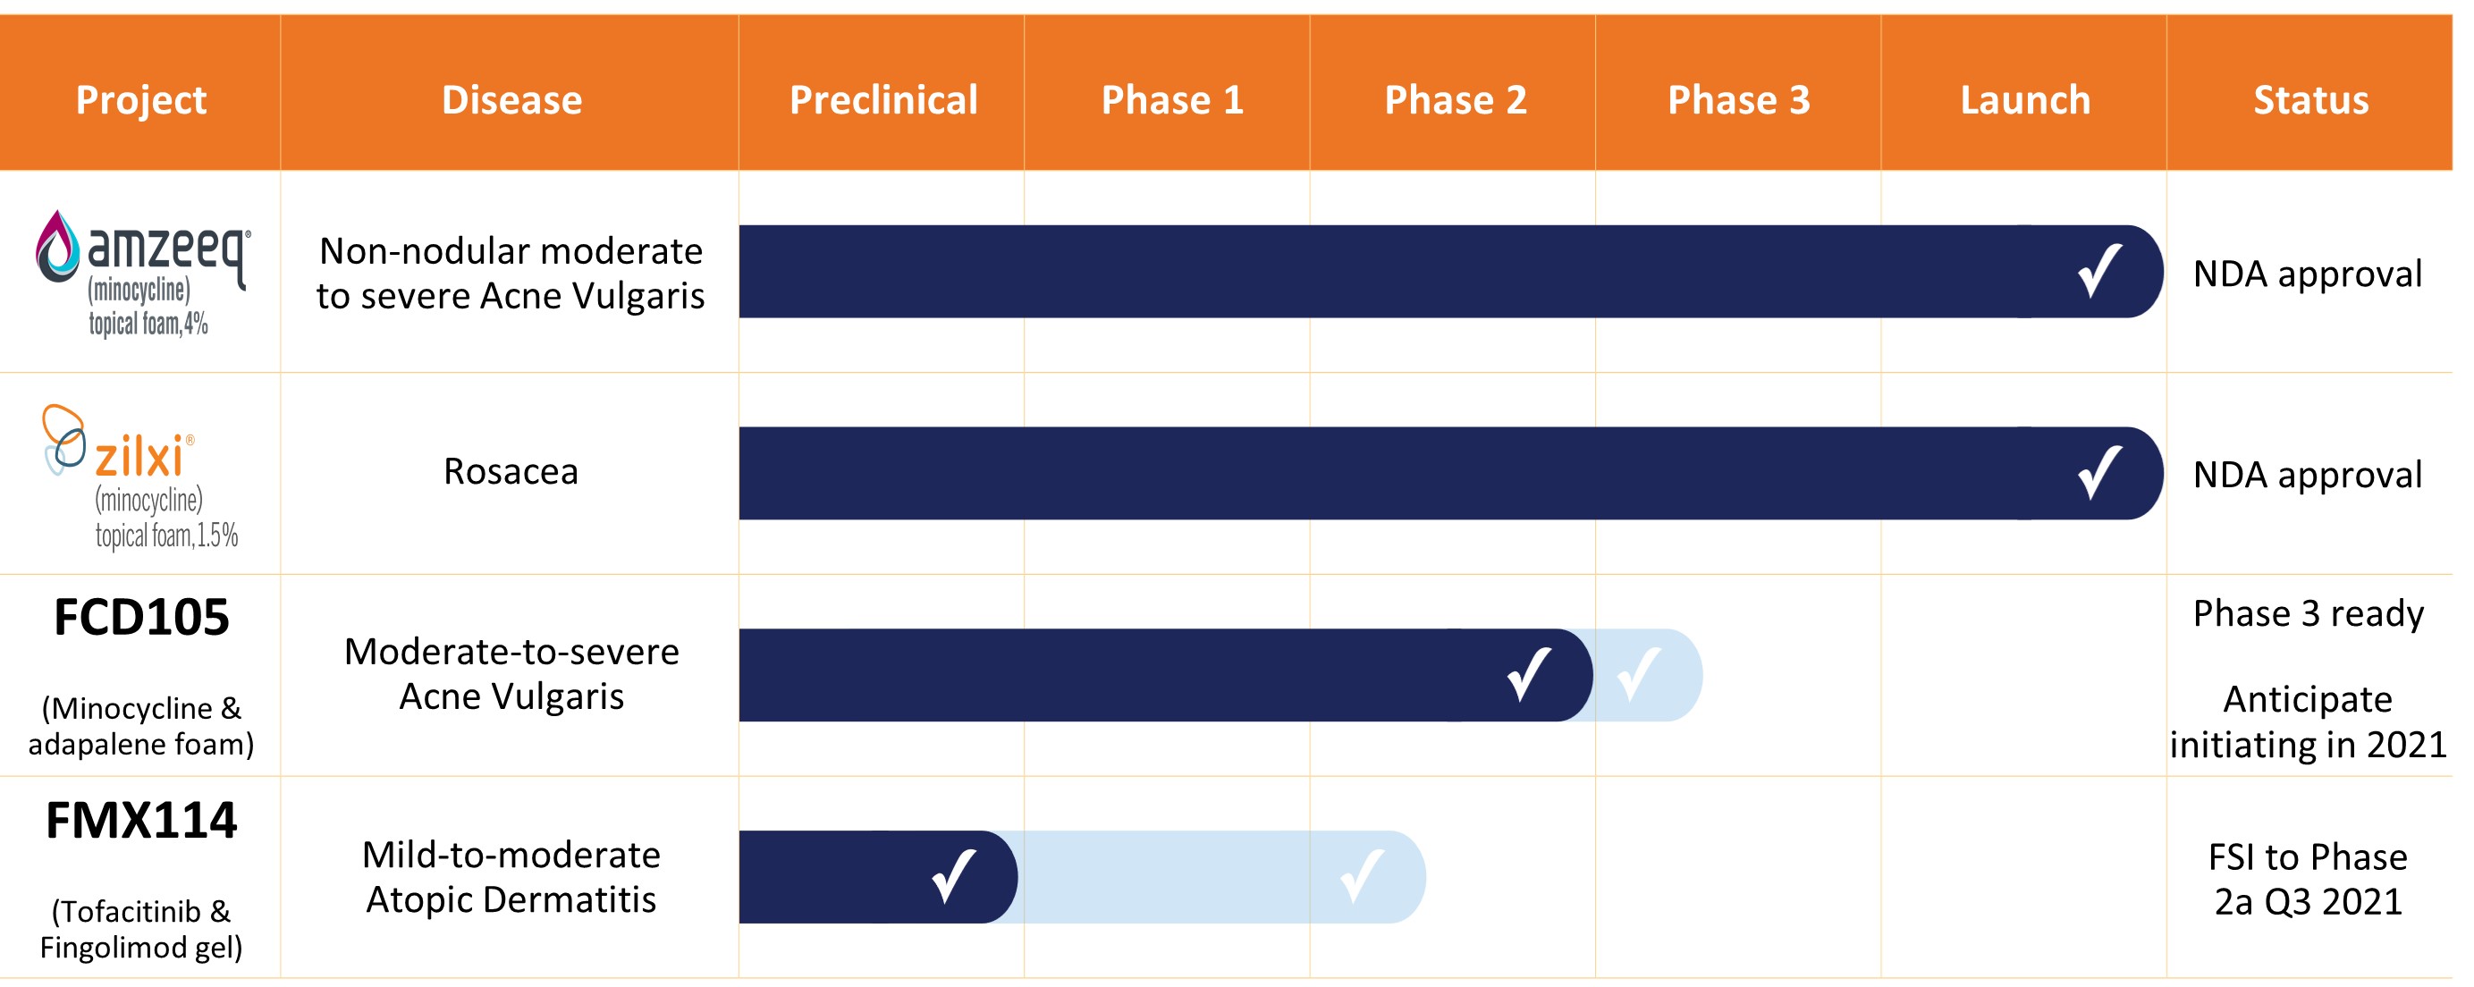Click the Zilxi overlapping circles logo
Screen dimensions: 2474x987
[64, 439]
